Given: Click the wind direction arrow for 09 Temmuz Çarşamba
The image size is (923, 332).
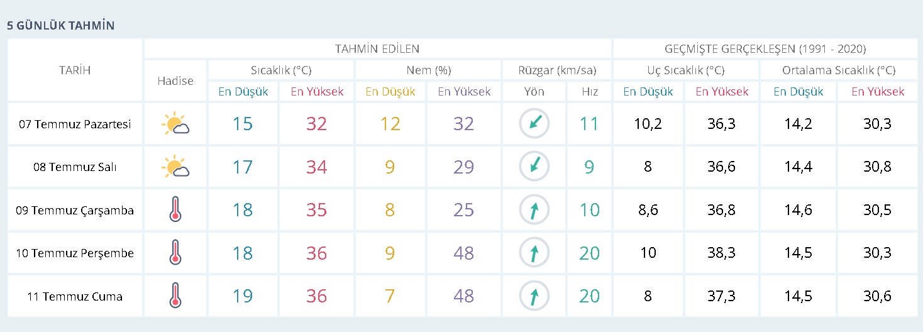Looking at the screenshot, I should 534,210.
